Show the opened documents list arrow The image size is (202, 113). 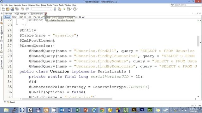tap(198, 13)
